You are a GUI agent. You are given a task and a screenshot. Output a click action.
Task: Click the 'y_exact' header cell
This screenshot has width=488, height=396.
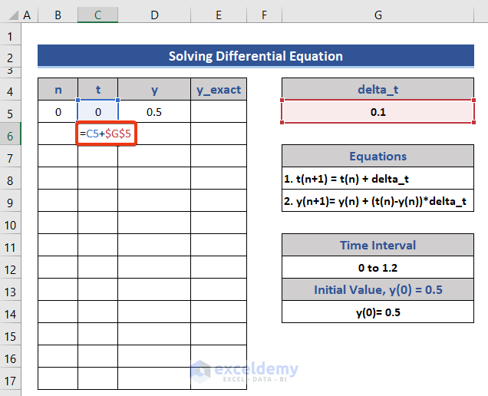[219, 90]
